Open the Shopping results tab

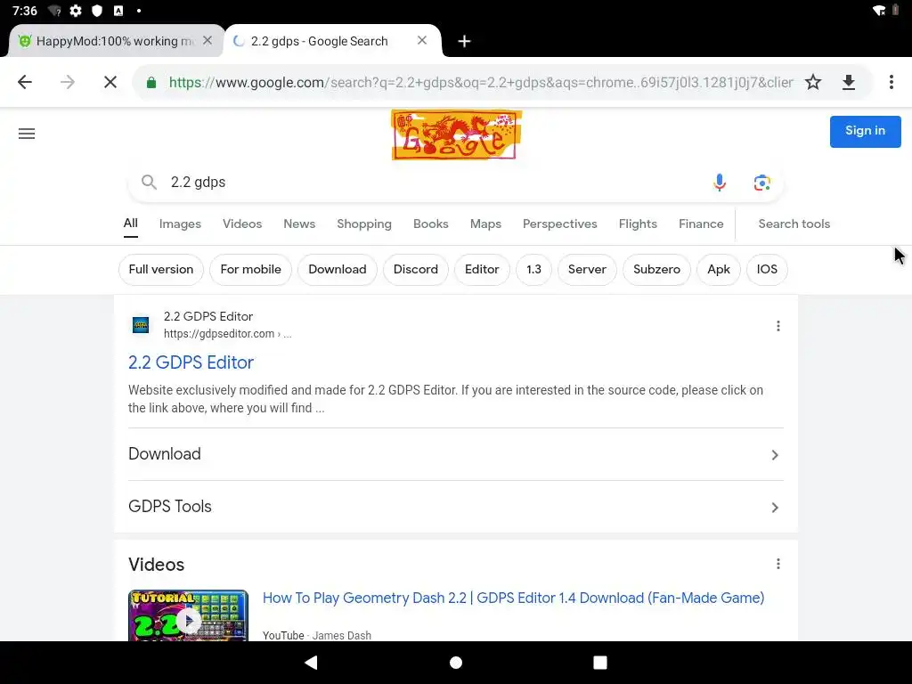tap(364, 224)
